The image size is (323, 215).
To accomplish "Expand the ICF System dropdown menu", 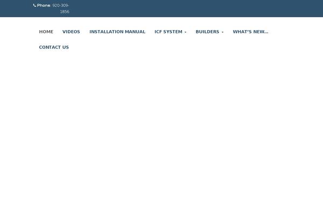I will (170, 32).
